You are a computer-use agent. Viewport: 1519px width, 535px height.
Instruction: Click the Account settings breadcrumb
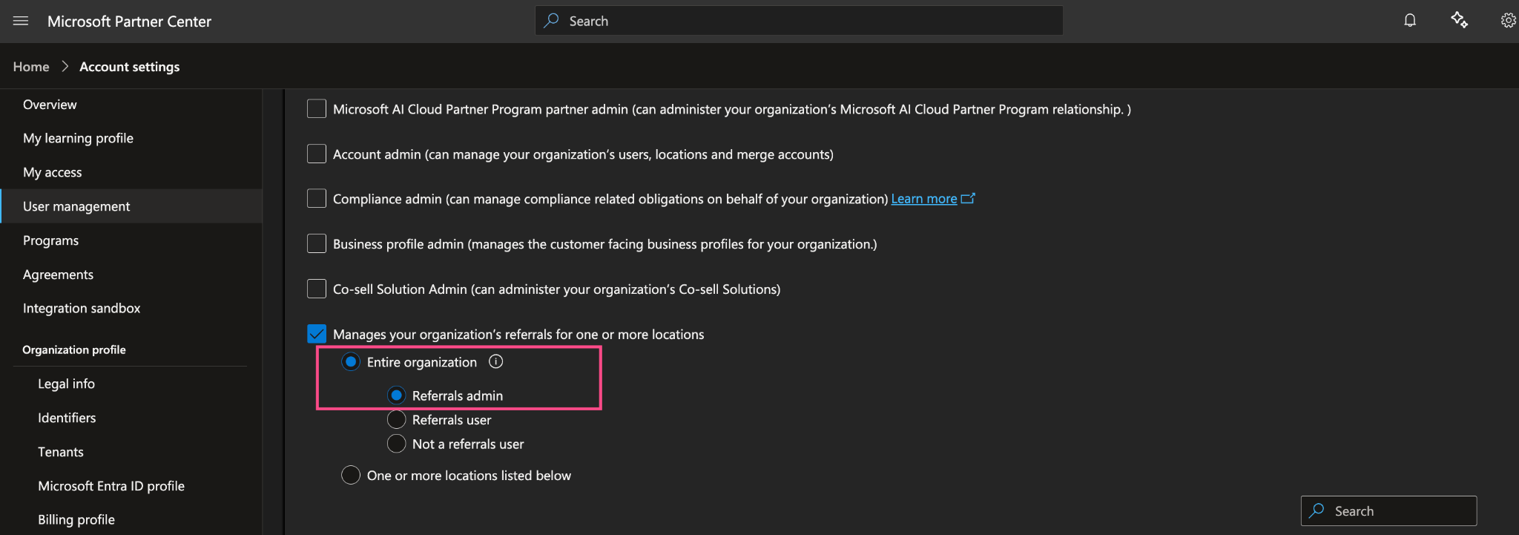[130, 67]
